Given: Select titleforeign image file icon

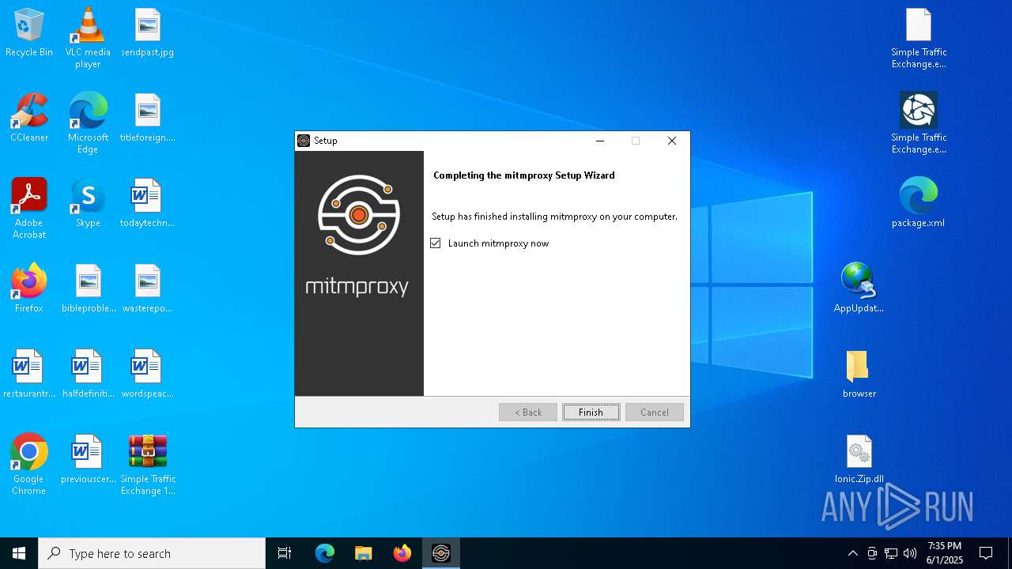Looking at the screenshot, I should (147, 118).
